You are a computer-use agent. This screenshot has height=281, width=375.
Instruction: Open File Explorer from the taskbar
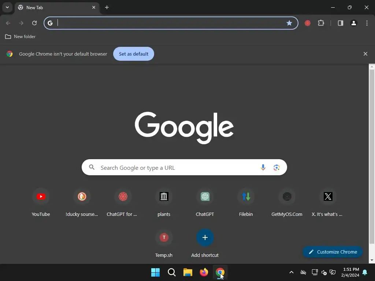(188, 272)
